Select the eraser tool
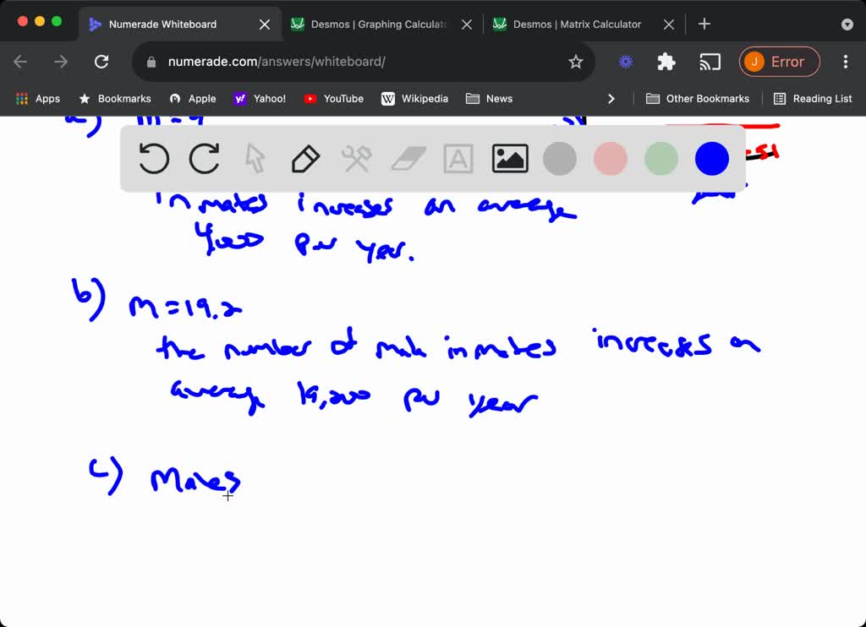This screenshot has width=866, height=627. (x=409, y=159)
